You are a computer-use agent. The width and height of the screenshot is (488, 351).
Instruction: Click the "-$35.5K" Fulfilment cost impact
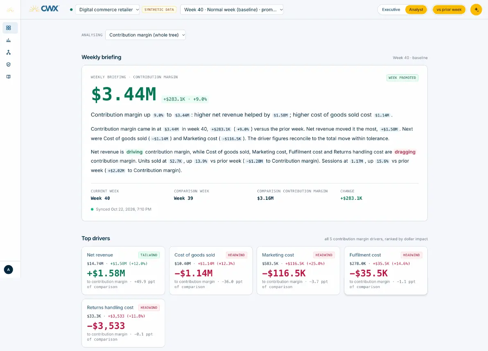tap(368, 273)
